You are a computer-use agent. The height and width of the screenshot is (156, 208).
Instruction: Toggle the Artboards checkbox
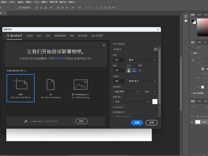(x=140, y=70)
